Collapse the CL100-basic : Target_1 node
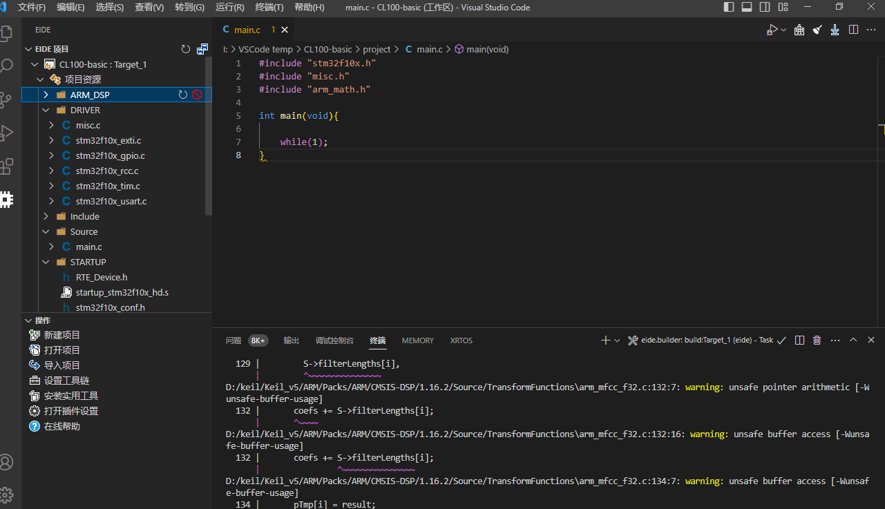This screenshot has width=885, height=509. [35, 64]
